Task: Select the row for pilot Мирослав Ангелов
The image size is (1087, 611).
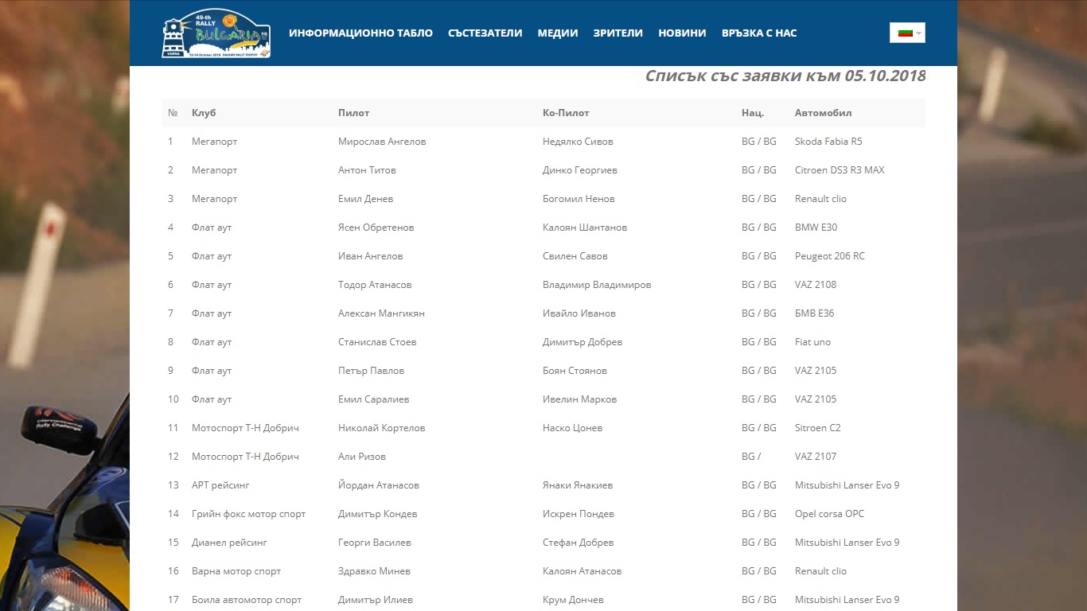Action: coord(382,142)
